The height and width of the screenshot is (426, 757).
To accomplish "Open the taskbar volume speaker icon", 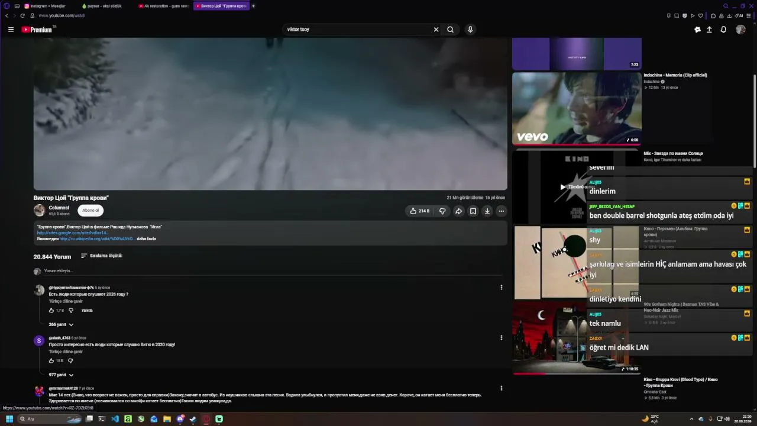I will (x=727, y=419).
